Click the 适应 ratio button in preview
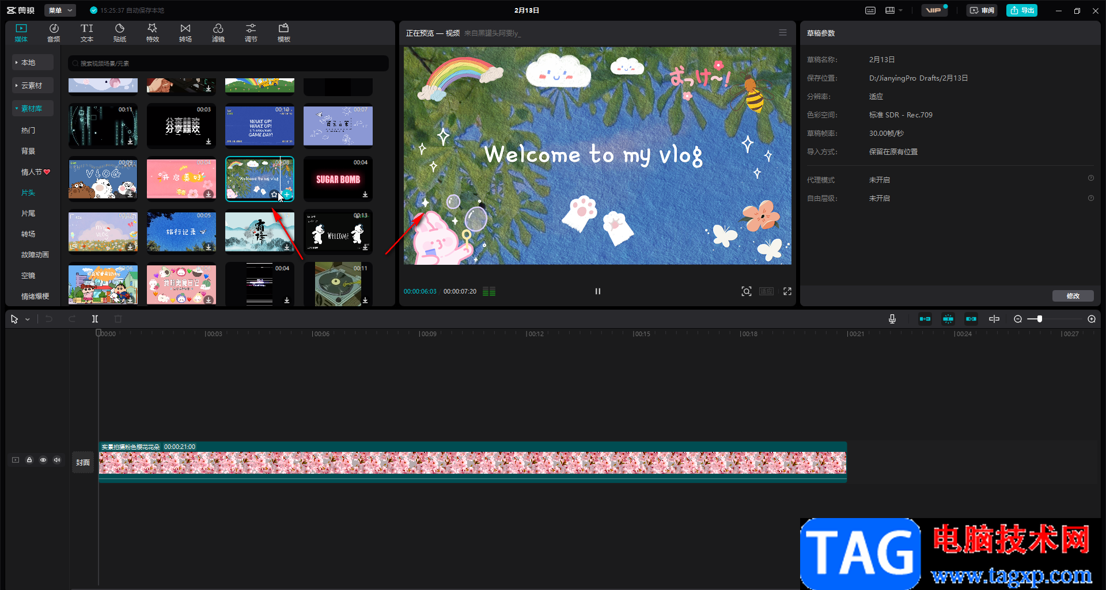1106x590 pixels. pyautogui.click(x=766, y=291)
